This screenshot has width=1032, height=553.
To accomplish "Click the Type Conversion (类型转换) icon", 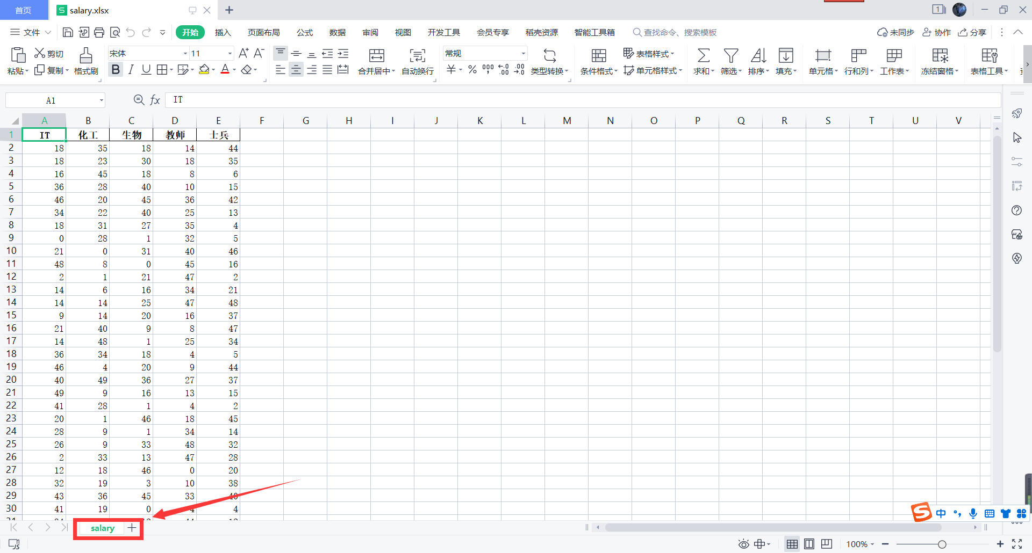I will coord(549,55).
